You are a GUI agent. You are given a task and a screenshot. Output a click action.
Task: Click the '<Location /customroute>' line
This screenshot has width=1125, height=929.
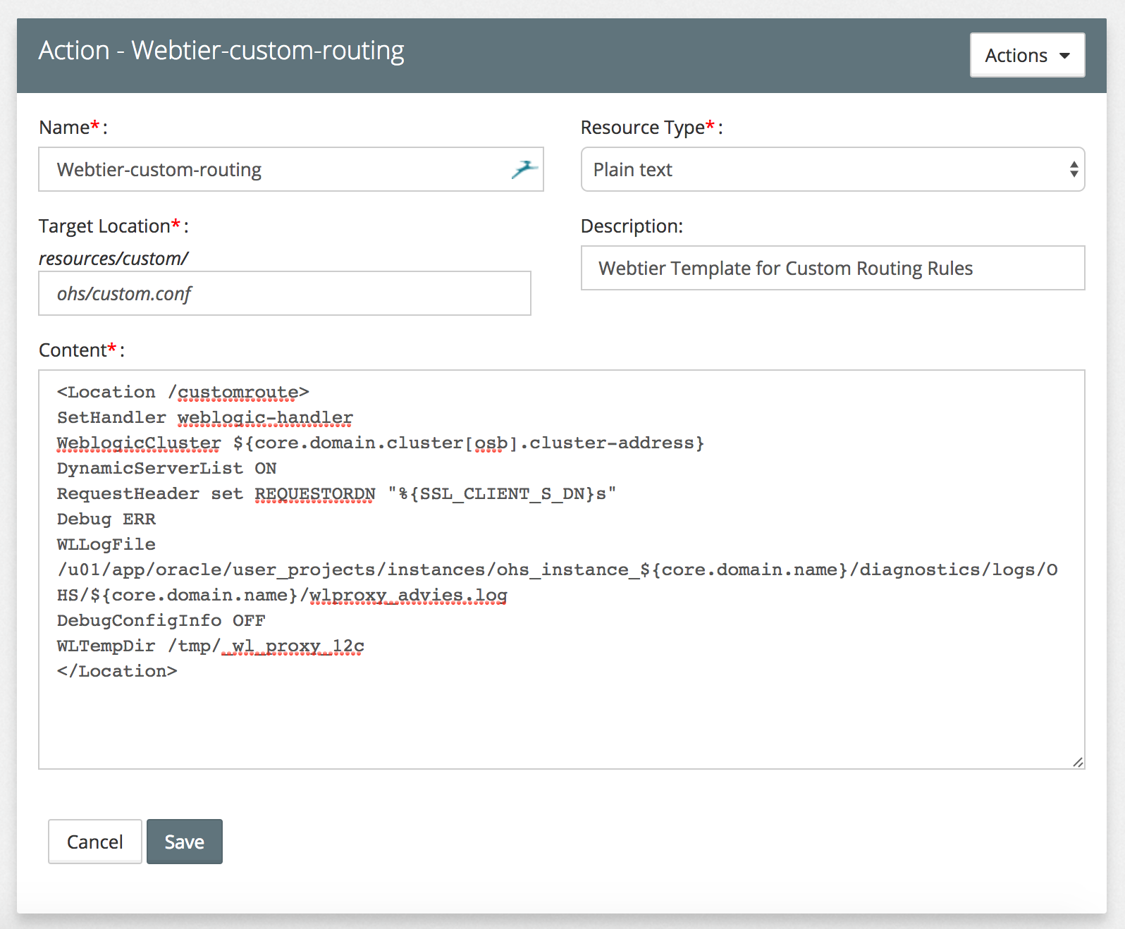pyautogui.click(x=183, y=393)
